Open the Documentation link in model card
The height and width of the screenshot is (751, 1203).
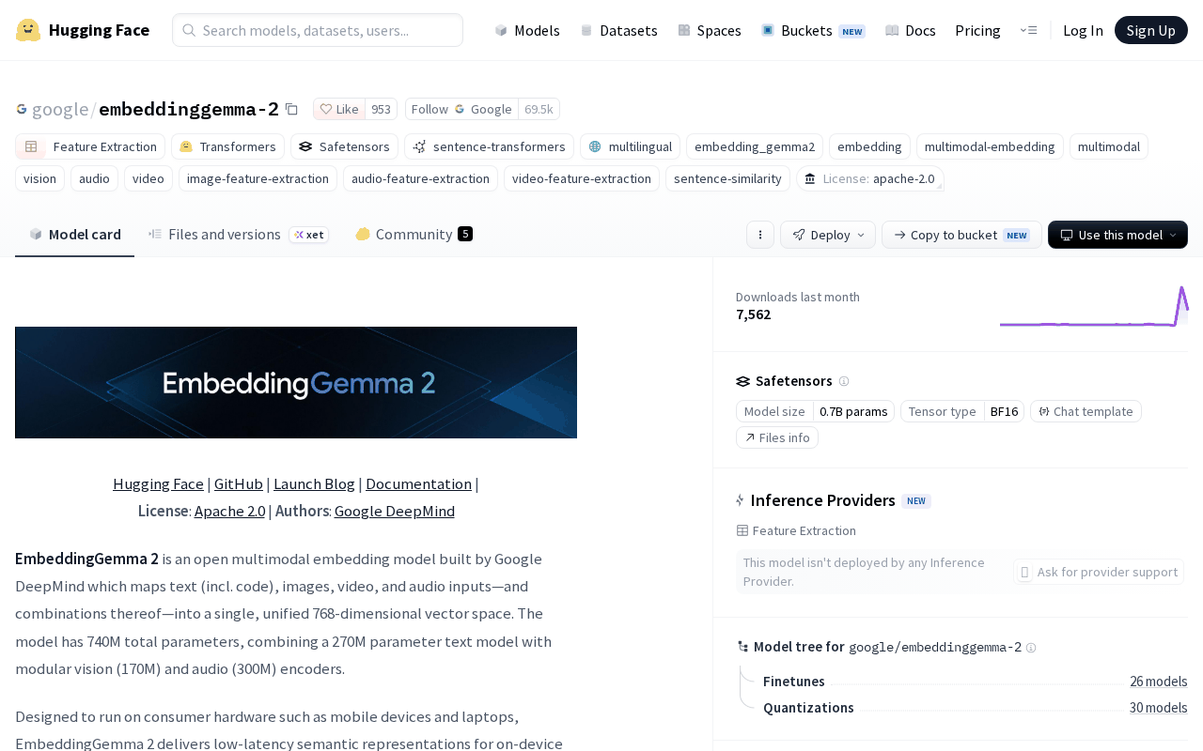418,484
